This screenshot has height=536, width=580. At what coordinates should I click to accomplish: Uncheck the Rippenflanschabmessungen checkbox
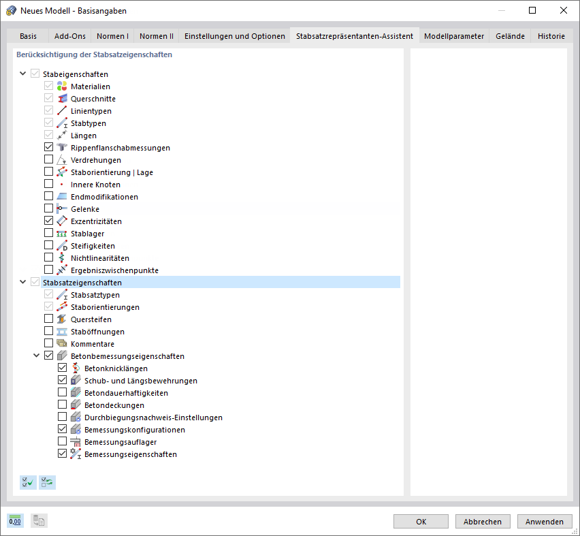(48, 147)
